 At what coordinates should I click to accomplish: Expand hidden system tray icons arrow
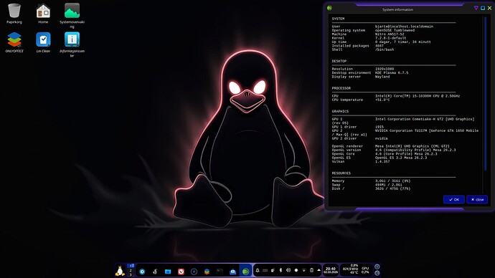click(x=319, y=270)
